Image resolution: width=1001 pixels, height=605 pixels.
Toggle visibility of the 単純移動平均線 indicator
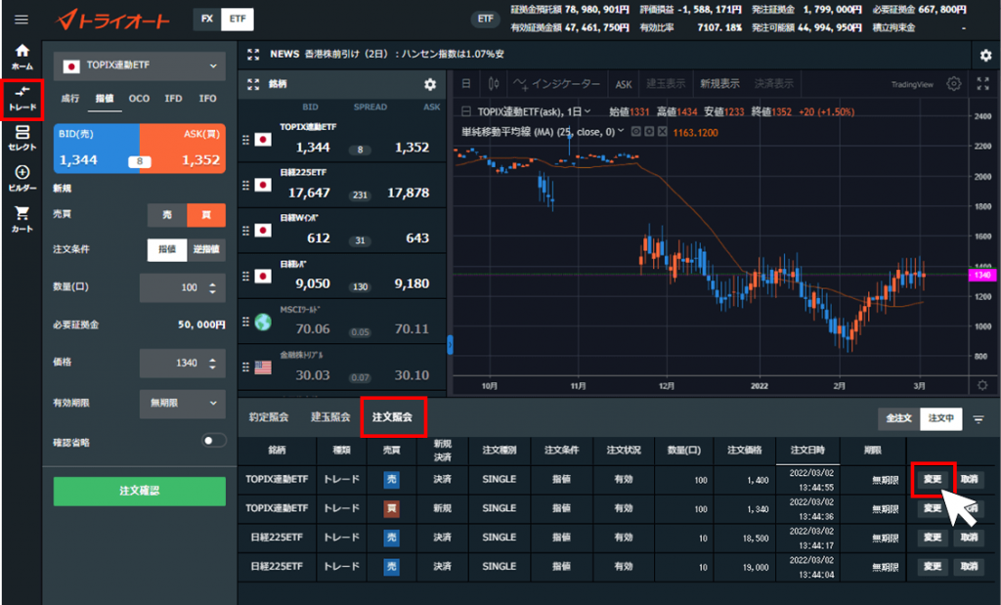[635, 132]
